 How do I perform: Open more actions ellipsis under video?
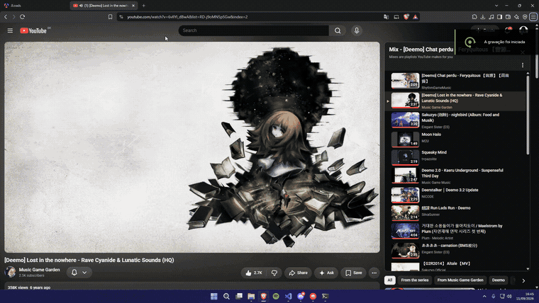[x=374, y=273]
